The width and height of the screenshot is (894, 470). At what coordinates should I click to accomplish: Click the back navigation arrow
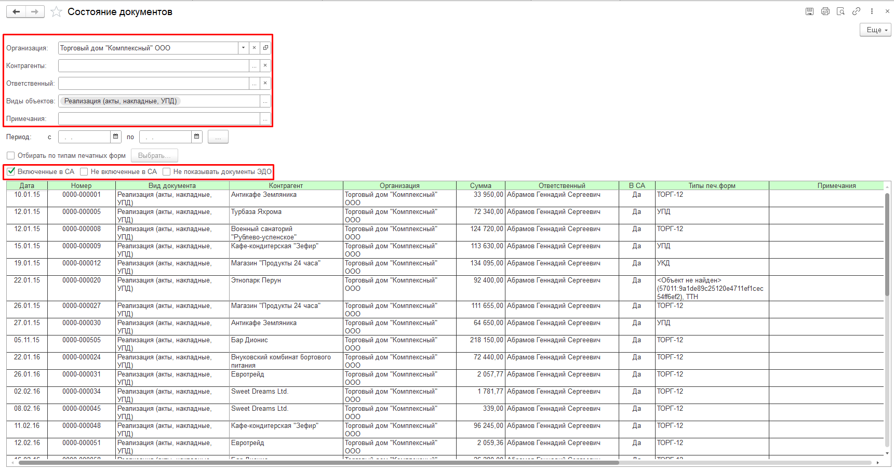[16, 11]
